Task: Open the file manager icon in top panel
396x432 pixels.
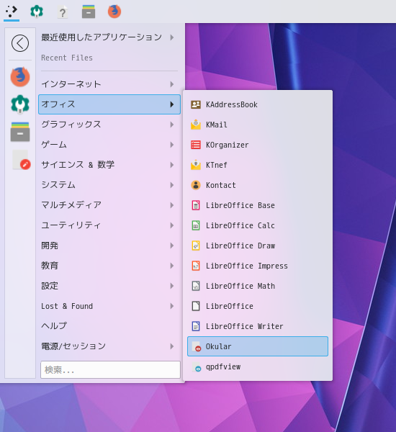Action: coord(89,12)
